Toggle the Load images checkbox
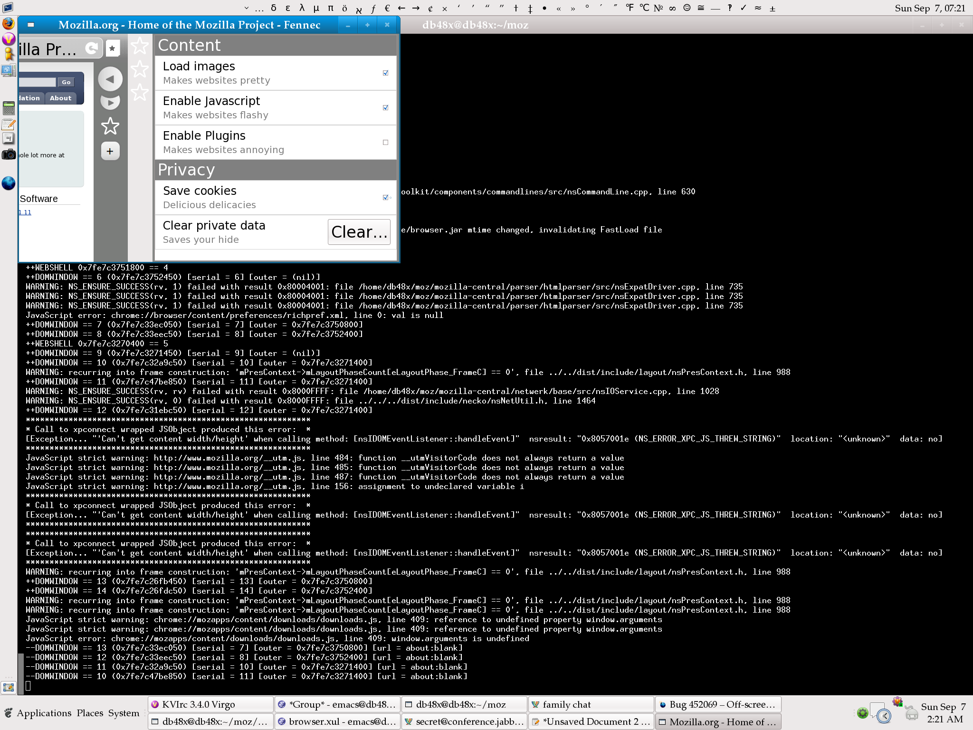Viewport: 973px width, 730px height. 385,73
